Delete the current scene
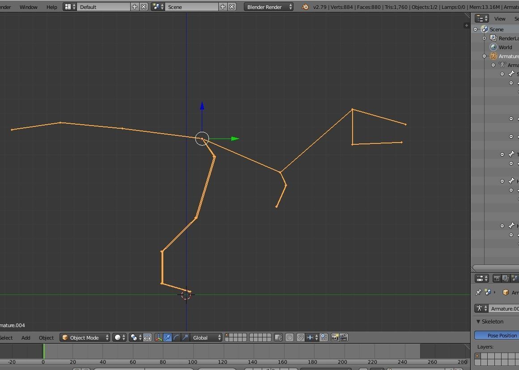The width and height of the screenshot is (519, 370). point(232,7)
